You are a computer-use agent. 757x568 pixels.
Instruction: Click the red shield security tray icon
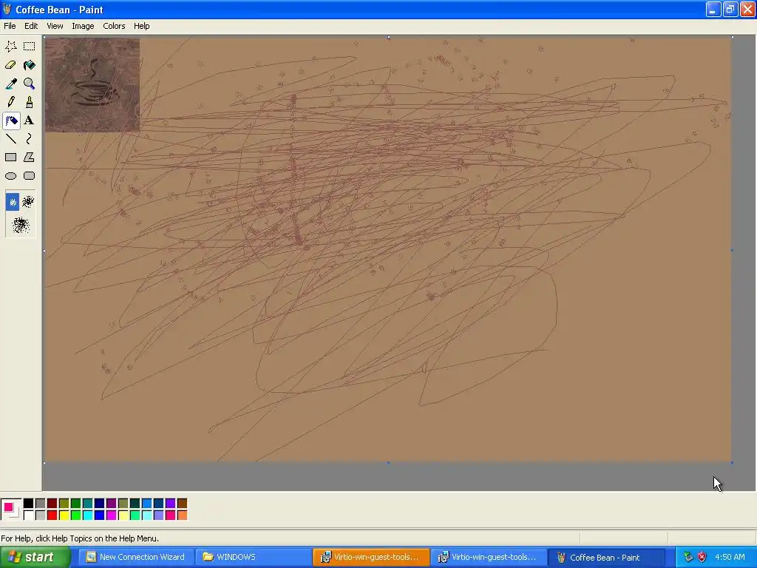point(702,557)
